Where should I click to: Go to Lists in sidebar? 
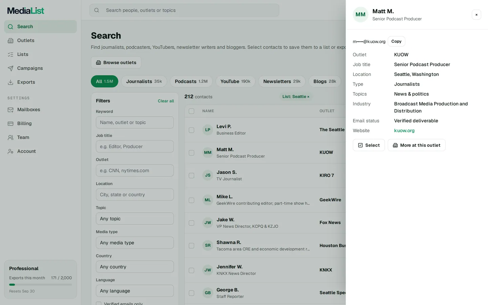[x=40, y=54]
